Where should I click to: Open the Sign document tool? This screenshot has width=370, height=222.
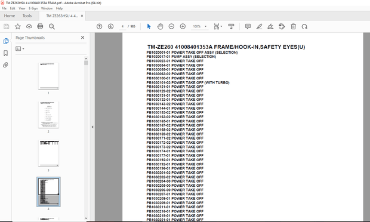[270, 26]
